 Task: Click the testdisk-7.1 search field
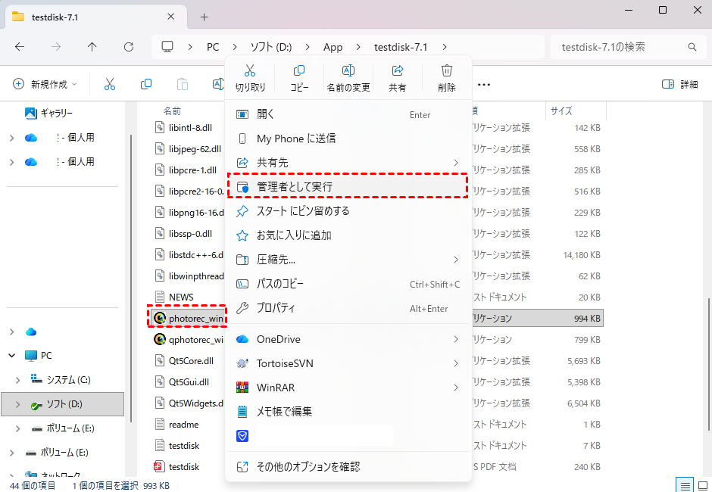621,47
